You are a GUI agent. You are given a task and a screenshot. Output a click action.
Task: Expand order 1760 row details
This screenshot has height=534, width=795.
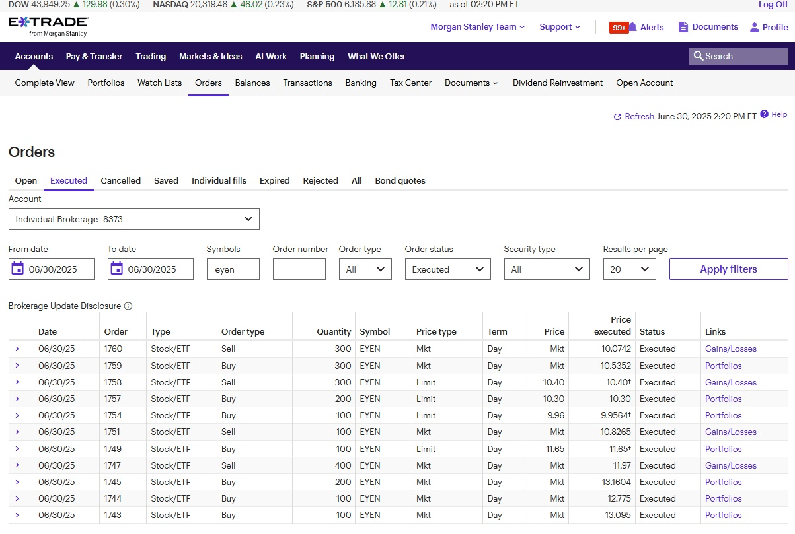(x=17, y=349)
